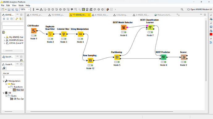Click the KNIME Explorer filter field
This screenshot has height=119, width=213.
pos(13,24)
